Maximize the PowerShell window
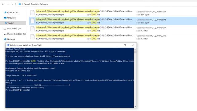 (x=125, y=45)
